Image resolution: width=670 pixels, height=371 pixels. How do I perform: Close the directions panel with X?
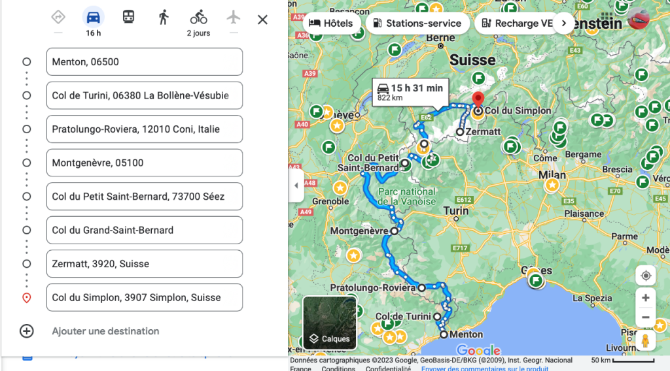click(x=262, y=20)
